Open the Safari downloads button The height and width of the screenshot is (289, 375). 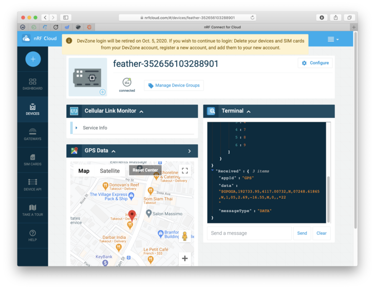click(322, 17)
